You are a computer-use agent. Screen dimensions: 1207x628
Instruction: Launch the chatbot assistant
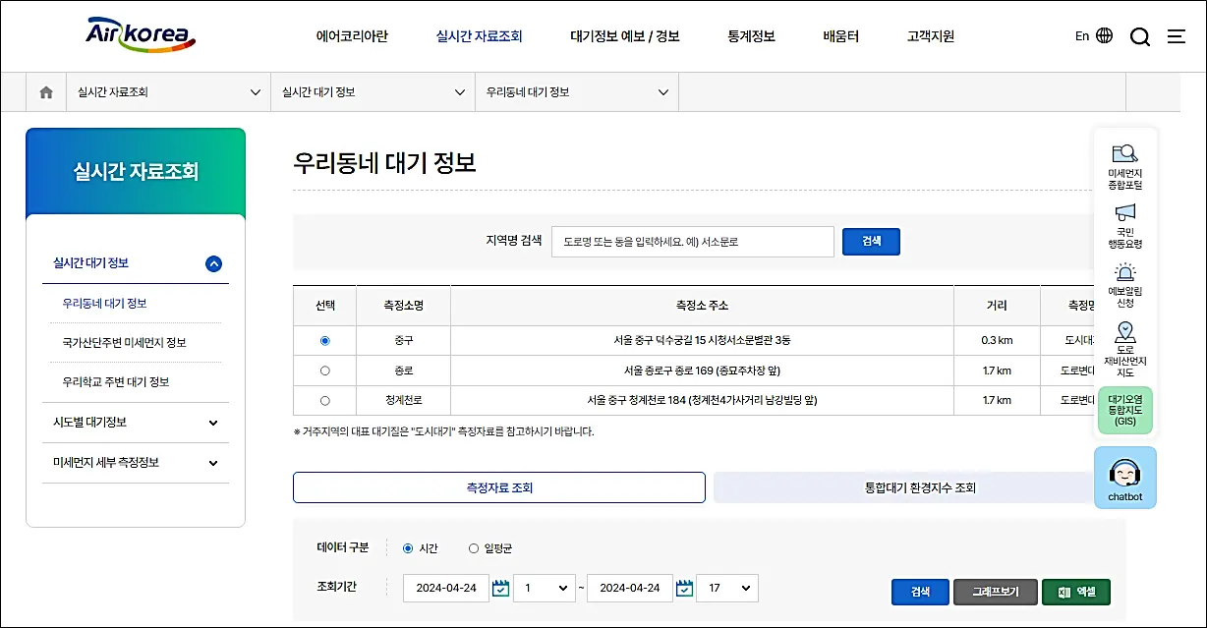click(1124, 478)
